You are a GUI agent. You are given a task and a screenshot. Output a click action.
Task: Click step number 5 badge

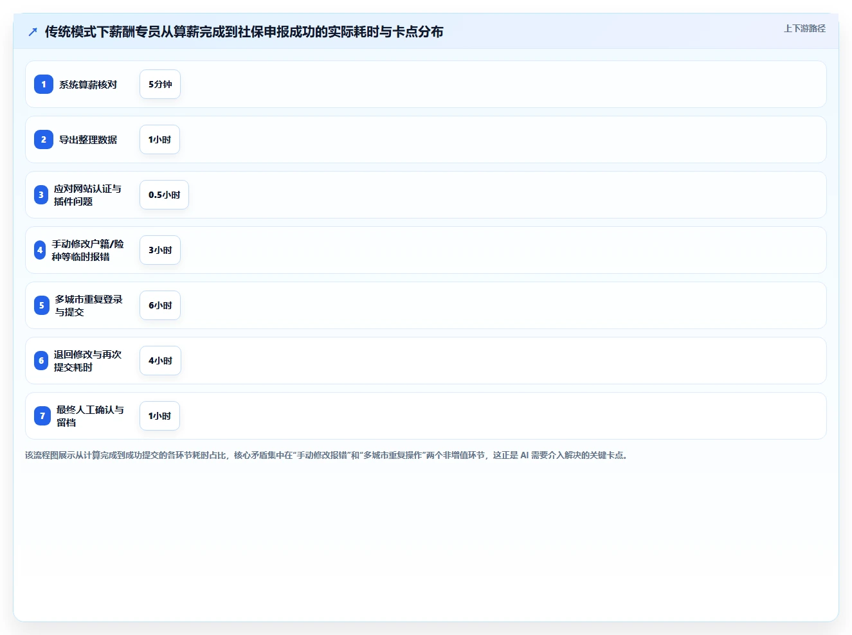click(x=42, y=305)
